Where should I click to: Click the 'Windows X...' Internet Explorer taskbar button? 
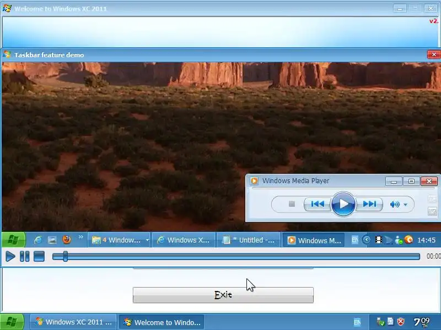[x=184, y=240]
